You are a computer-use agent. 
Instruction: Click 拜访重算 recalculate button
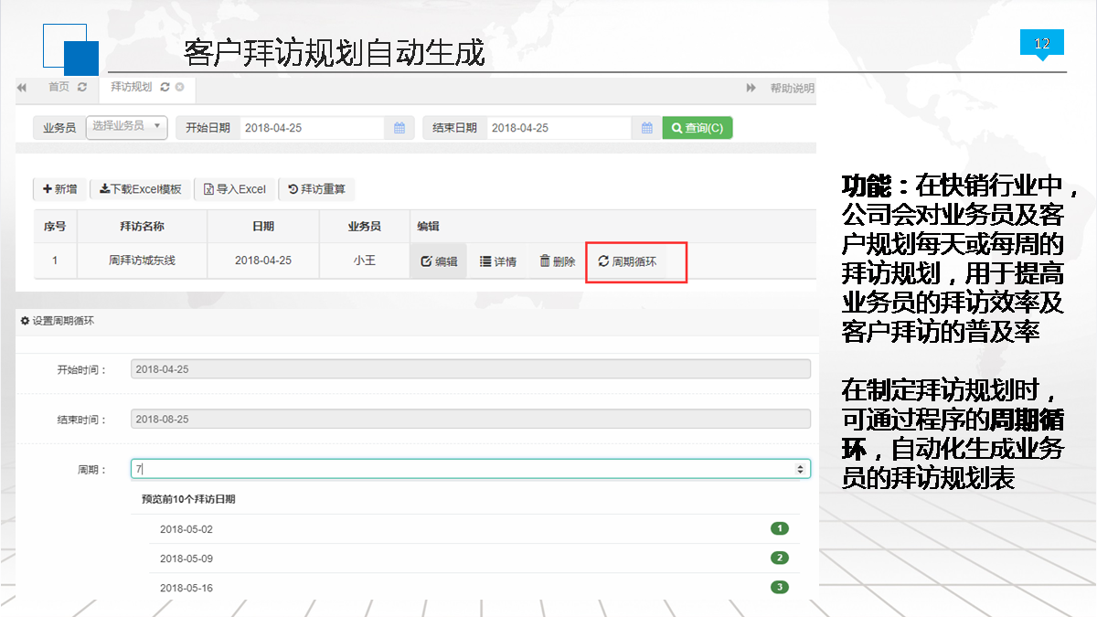click(316, 189)
